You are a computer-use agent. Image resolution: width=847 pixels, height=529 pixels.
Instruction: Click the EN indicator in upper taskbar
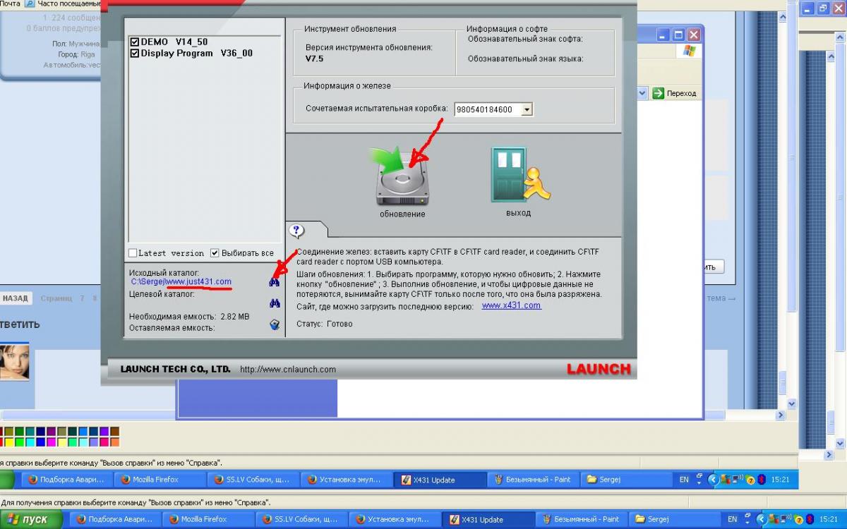click(x=684, y=480)
